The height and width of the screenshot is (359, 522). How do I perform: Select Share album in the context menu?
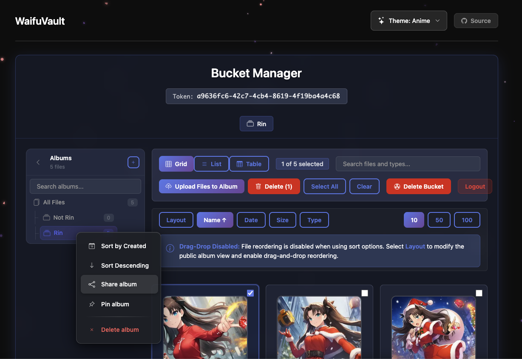tap(119, 284)
